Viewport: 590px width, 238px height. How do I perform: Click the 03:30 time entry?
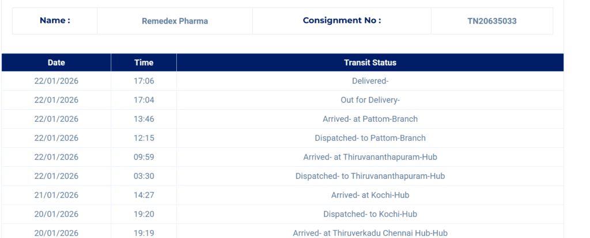tap(144, 176)
